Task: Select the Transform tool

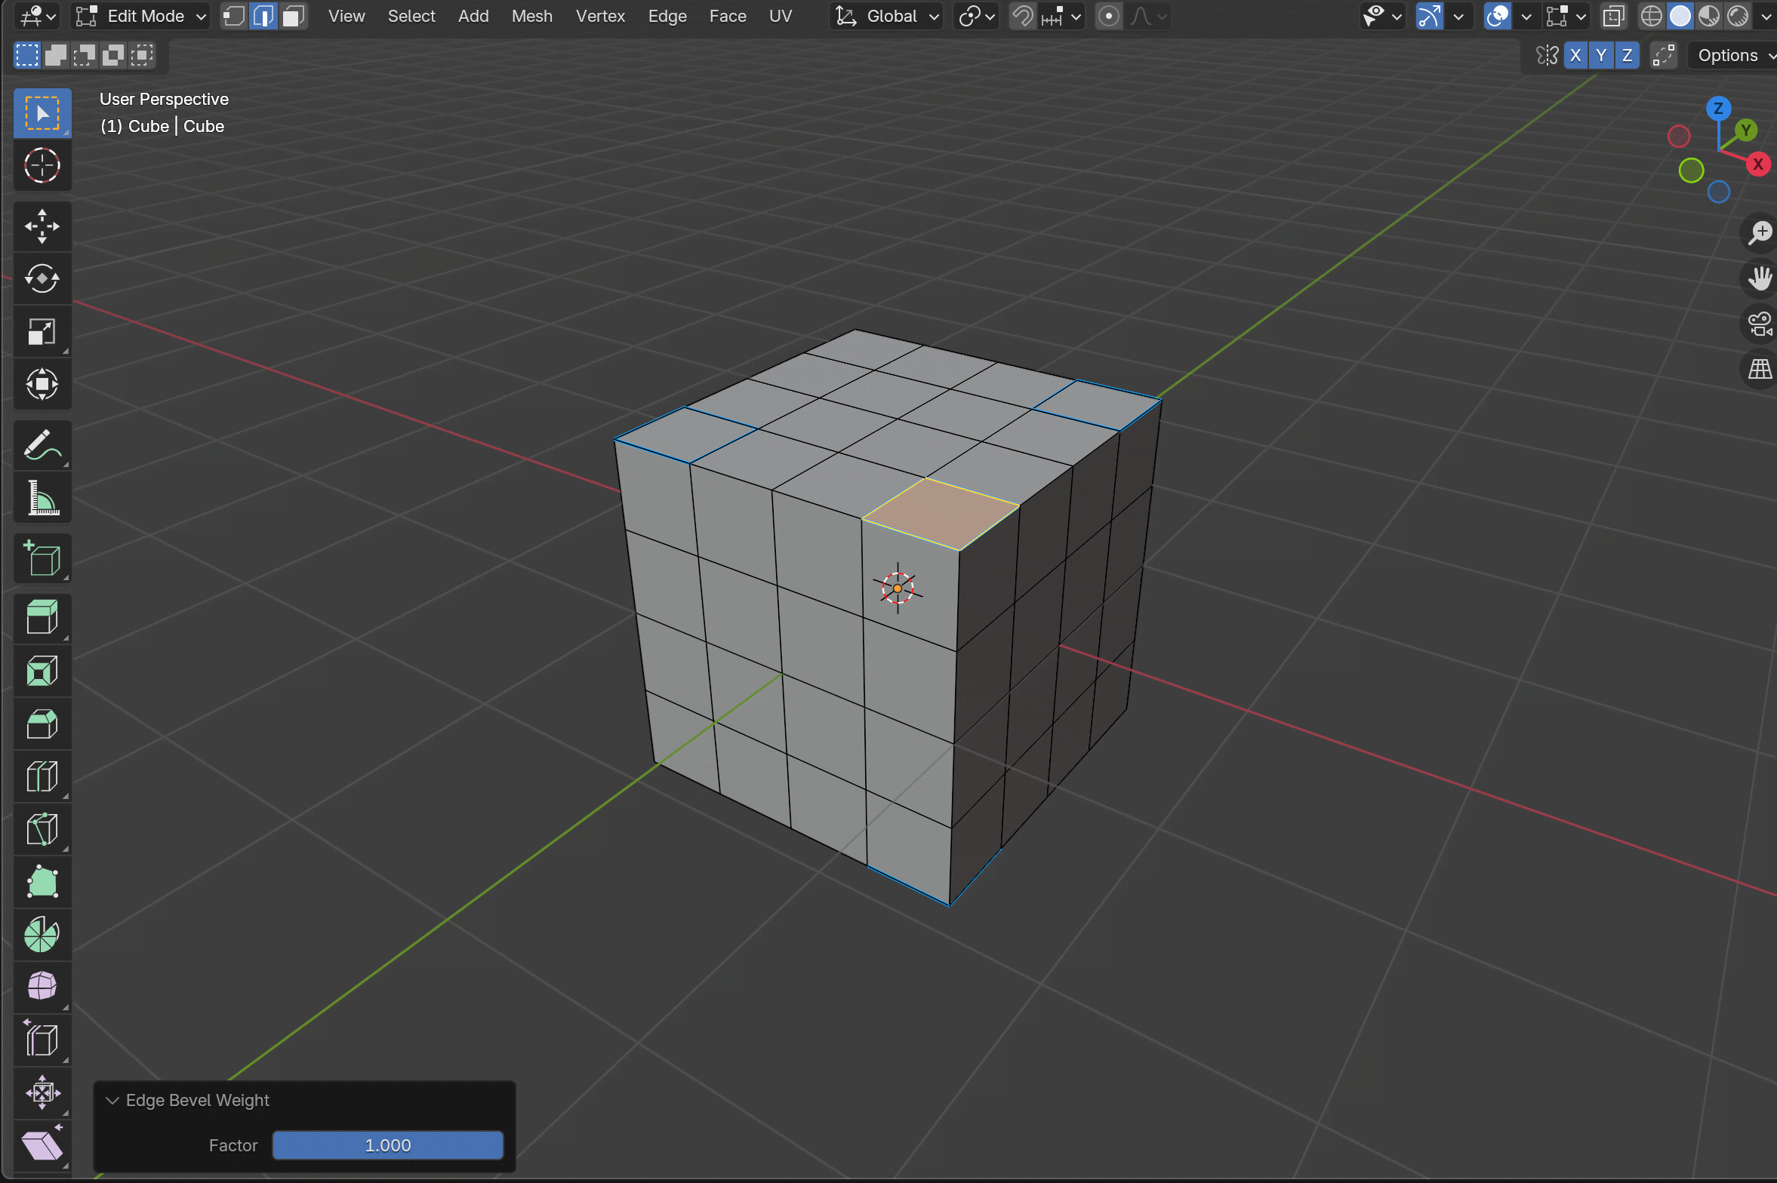Action: [x=42, y=385]
